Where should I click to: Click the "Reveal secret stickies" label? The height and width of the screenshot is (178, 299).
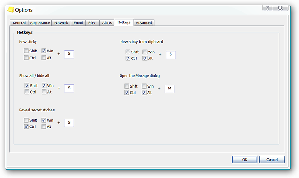tap(37, 110)
